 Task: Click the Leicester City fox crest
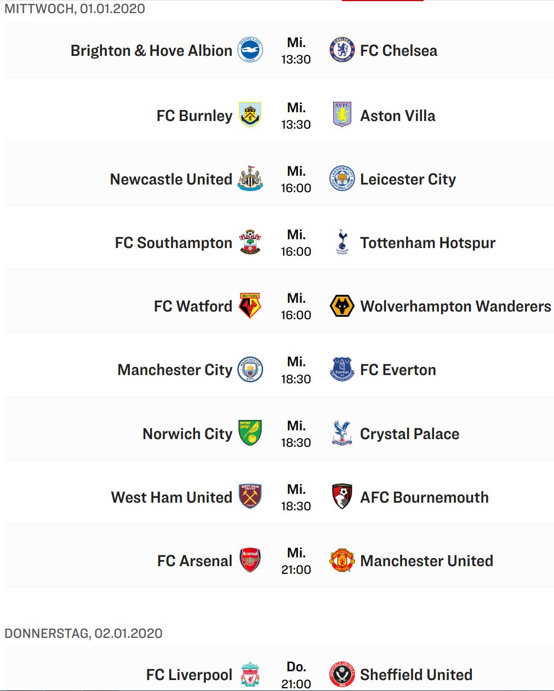pyautogui.click(x=342, y=178)
